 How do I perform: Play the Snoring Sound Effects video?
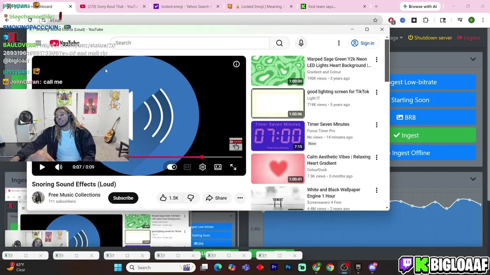point(42,167)
